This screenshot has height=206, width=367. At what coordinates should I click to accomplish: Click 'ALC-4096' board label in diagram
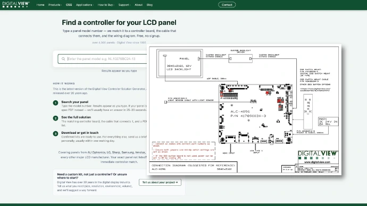(x=240, y=111)
